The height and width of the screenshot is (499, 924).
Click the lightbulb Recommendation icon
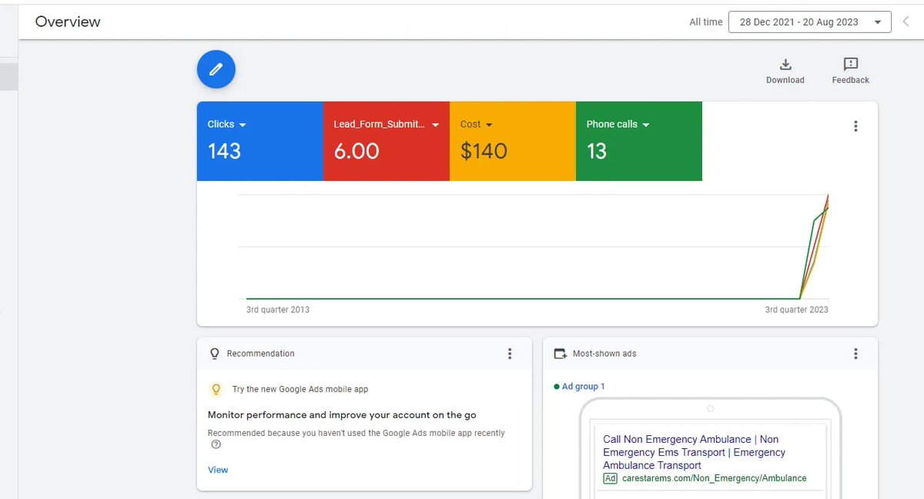pos(214,354)
